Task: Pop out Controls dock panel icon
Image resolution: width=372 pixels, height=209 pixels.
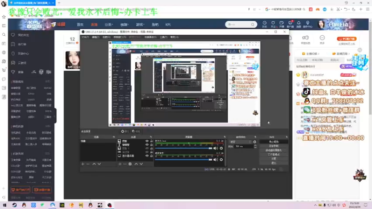Action: [286, 137]
